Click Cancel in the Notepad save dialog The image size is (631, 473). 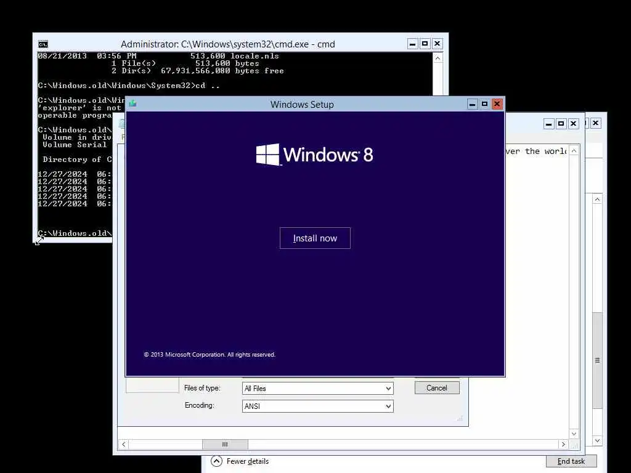tap(437, 388)
